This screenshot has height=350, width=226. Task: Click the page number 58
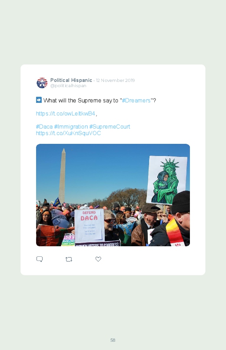[x=113, y=340]
